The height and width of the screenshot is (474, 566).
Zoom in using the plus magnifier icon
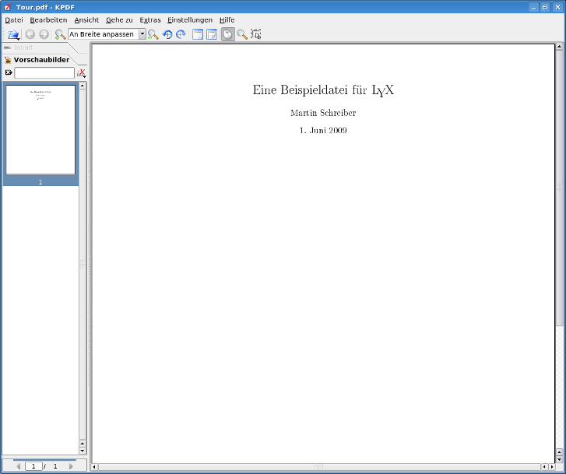(x=60, y=34)
